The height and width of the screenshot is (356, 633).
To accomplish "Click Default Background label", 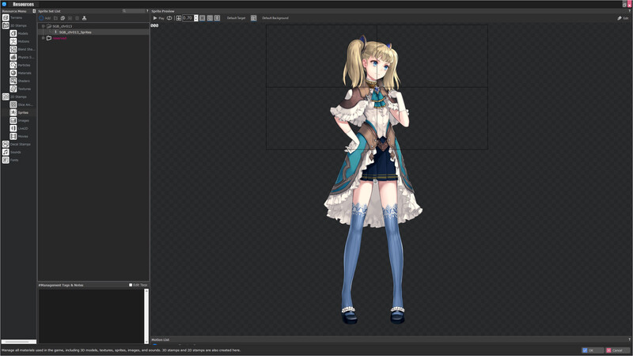I will click(275, 18).
